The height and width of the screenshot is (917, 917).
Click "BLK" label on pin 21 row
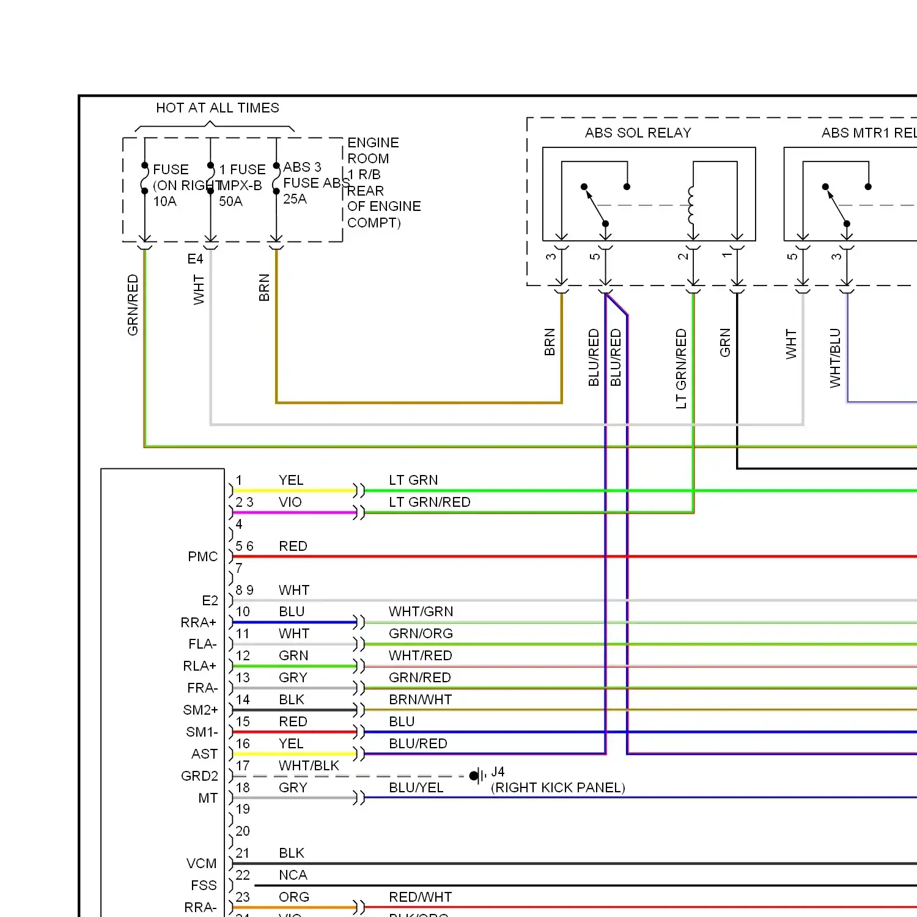(292, 853)
